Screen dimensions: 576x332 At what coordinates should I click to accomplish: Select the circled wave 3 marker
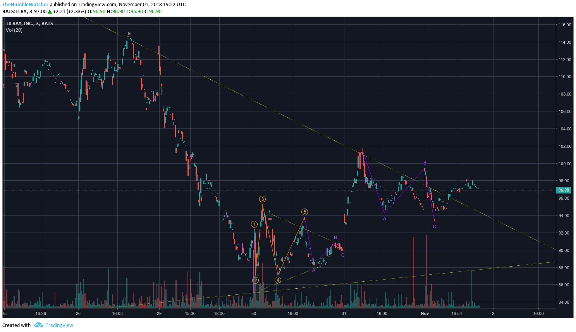[262, 199]
